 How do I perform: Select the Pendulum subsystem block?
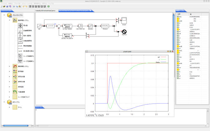105,26
